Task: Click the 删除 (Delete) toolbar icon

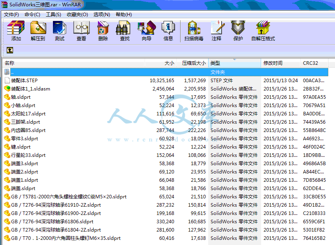Action: (103, 28)
